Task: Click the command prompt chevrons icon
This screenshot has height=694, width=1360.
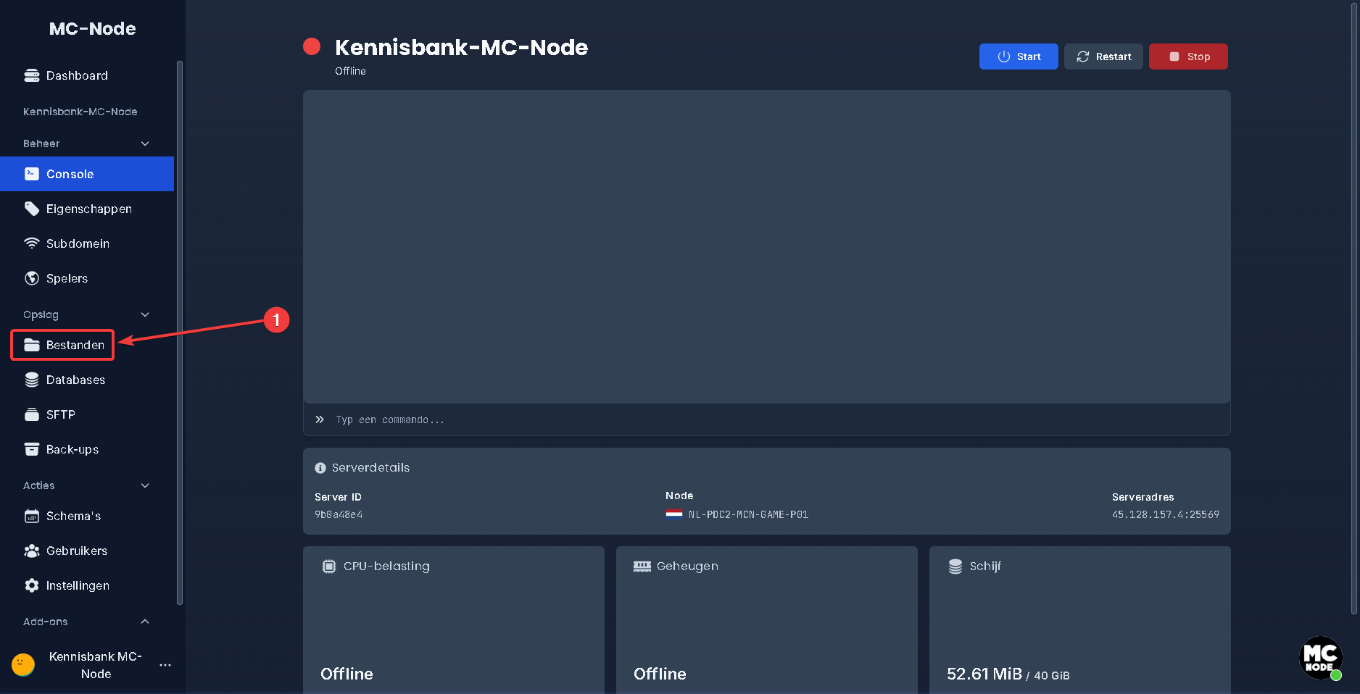Action: [320, 419]
